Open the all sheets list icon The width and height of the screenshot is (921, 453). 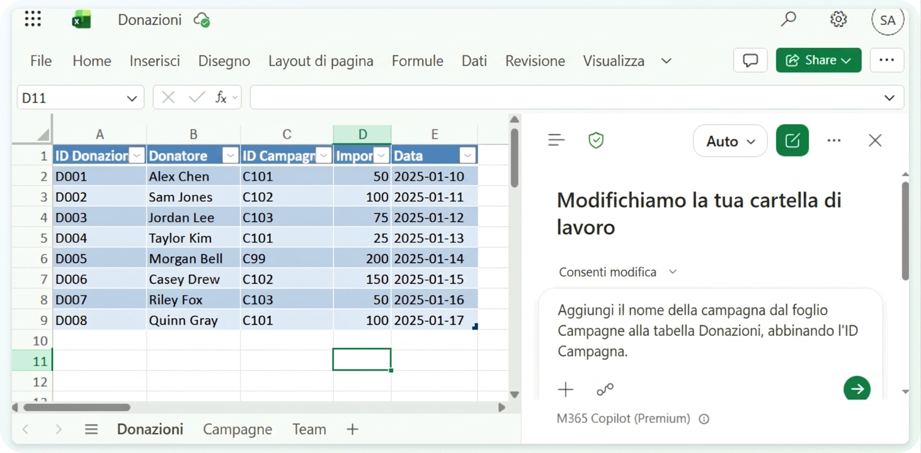[x=91, y=429]
